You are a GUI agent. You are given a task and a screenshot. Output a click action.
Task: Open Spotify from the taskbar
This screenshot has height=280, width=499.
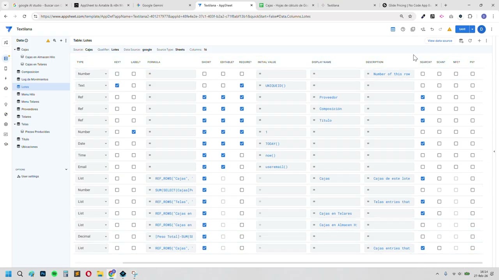click(x=54, y=274)
